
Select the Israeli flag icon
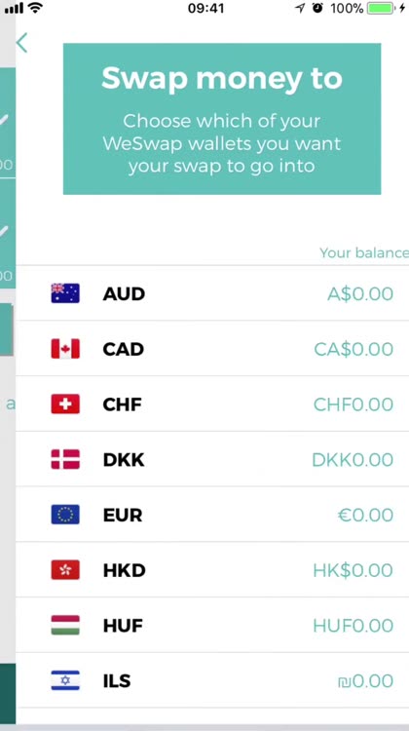[x=65, y=680]
